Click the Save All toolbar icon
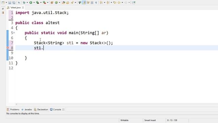Viewport: 218px width, 123px height. click(x=14, y=2)
